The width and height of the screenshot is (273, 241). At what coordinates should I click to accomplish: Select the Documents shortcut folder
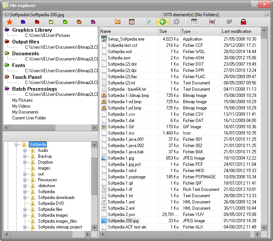[25, 53]
